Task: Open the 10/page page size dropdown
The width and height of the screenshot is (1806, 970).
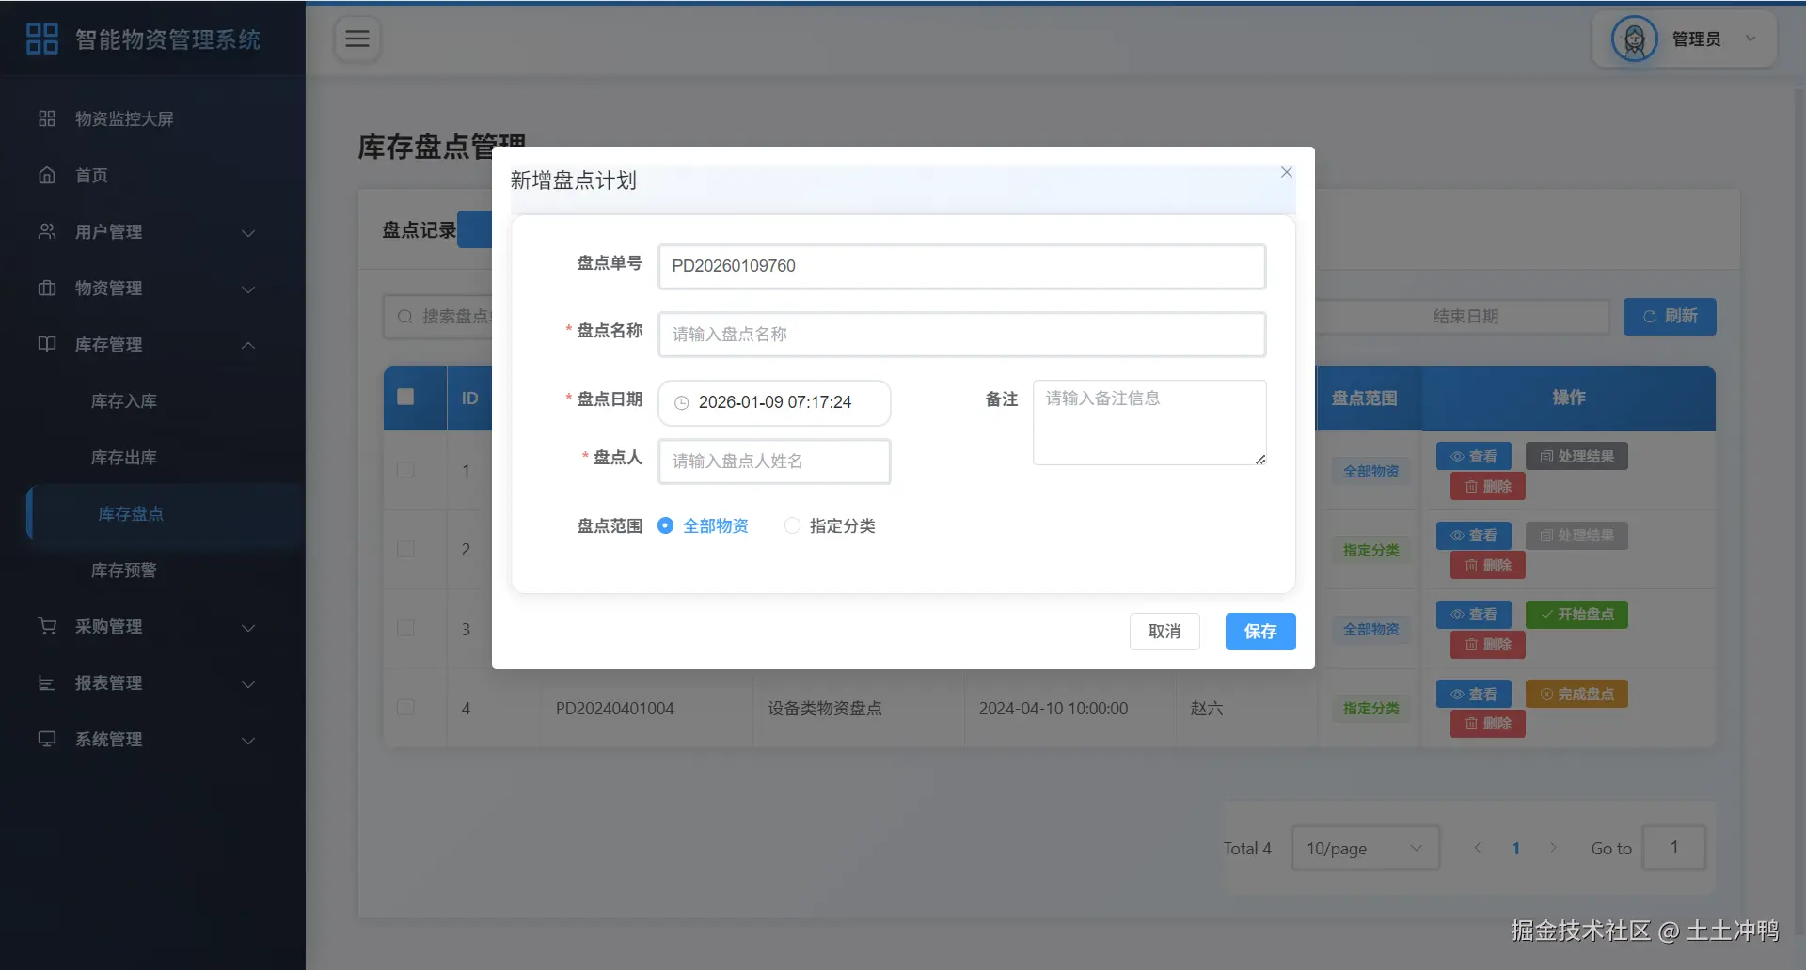Action: [x=1366, y=848]
